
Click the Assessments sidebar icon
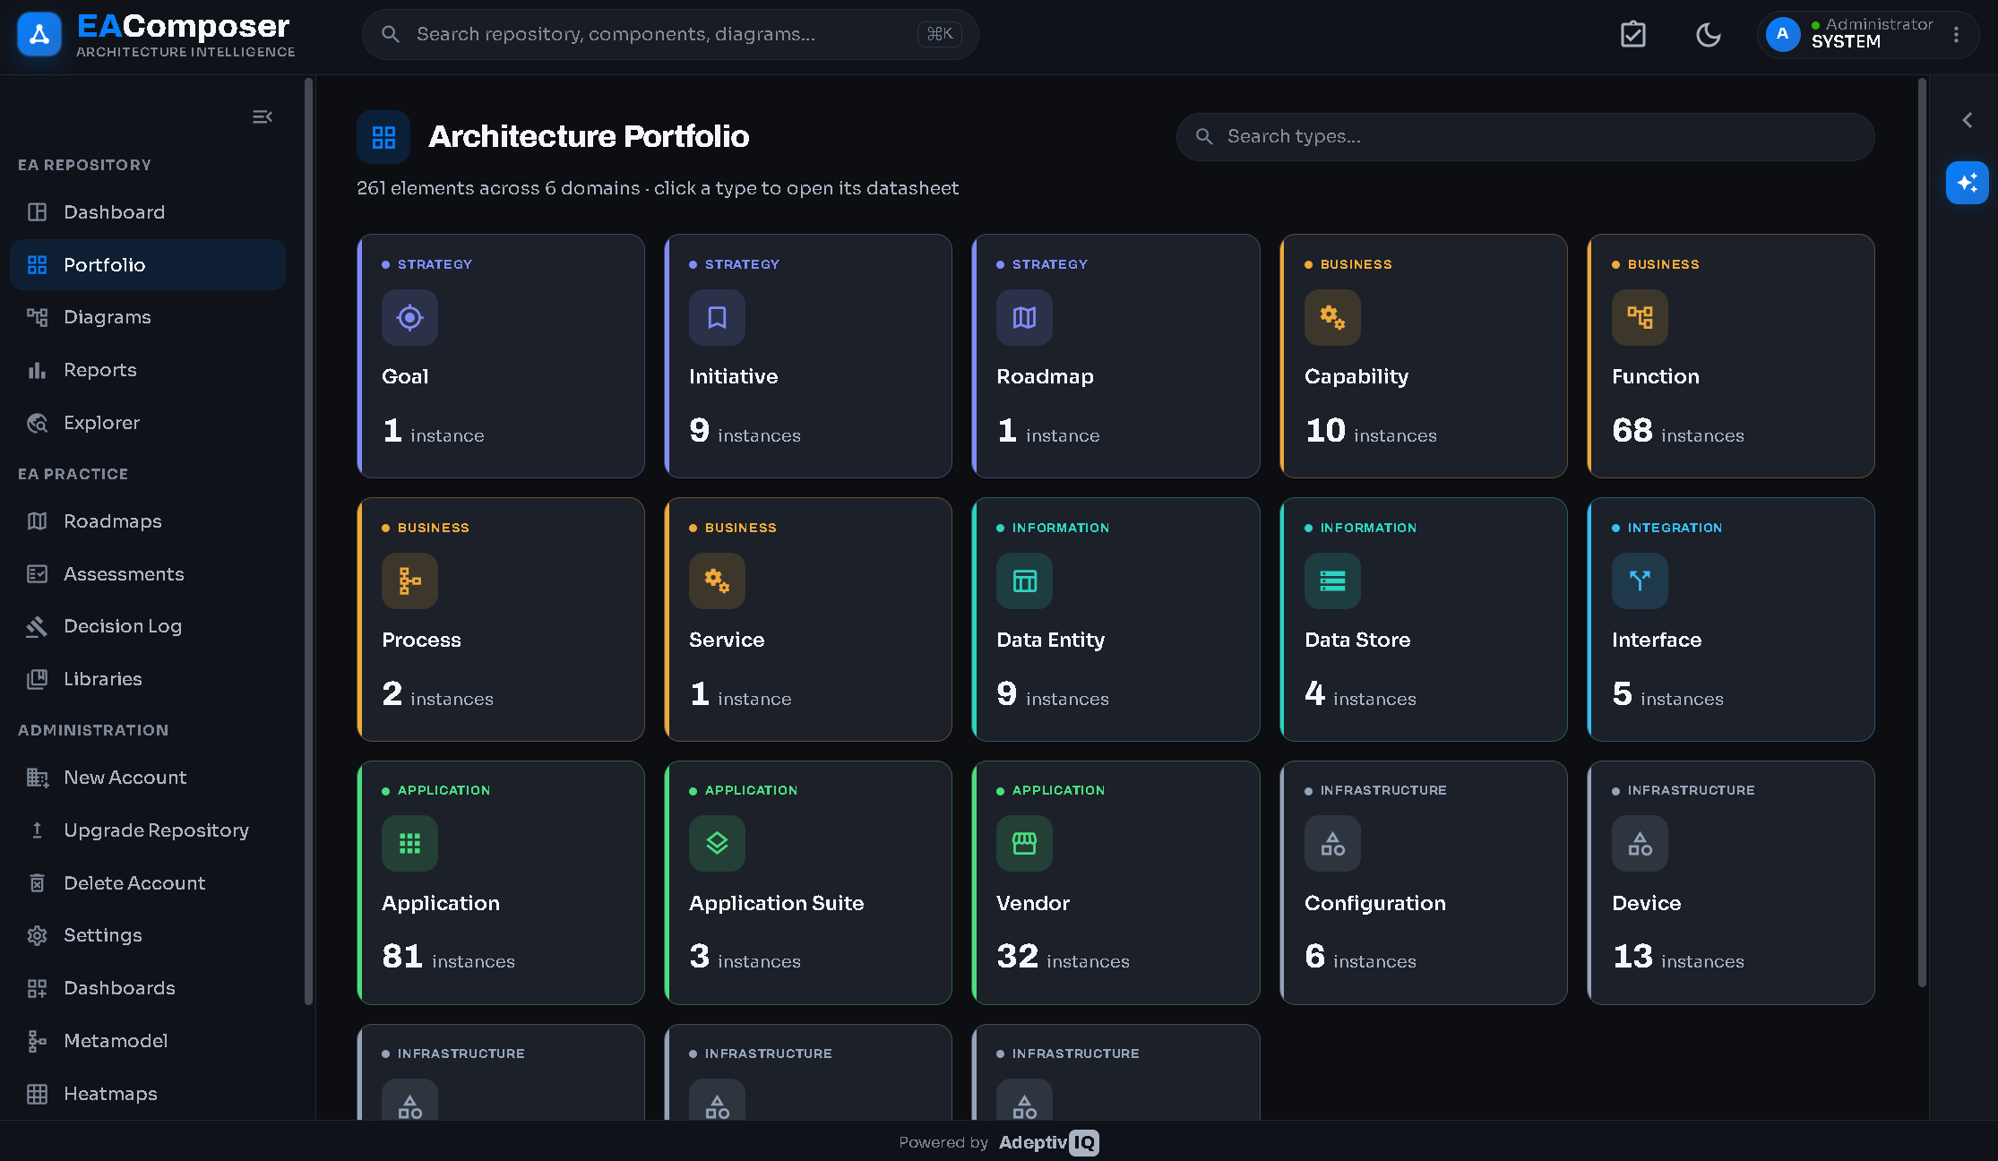37,573
